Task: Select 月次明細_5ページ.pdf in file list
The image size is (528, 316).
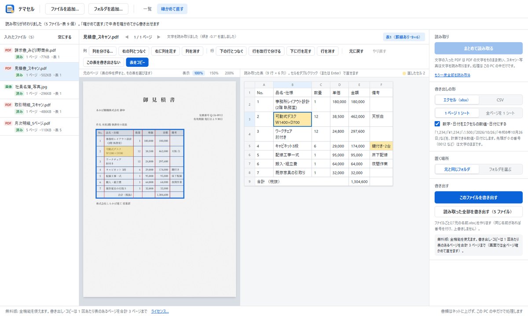Action: pos(40,126)
